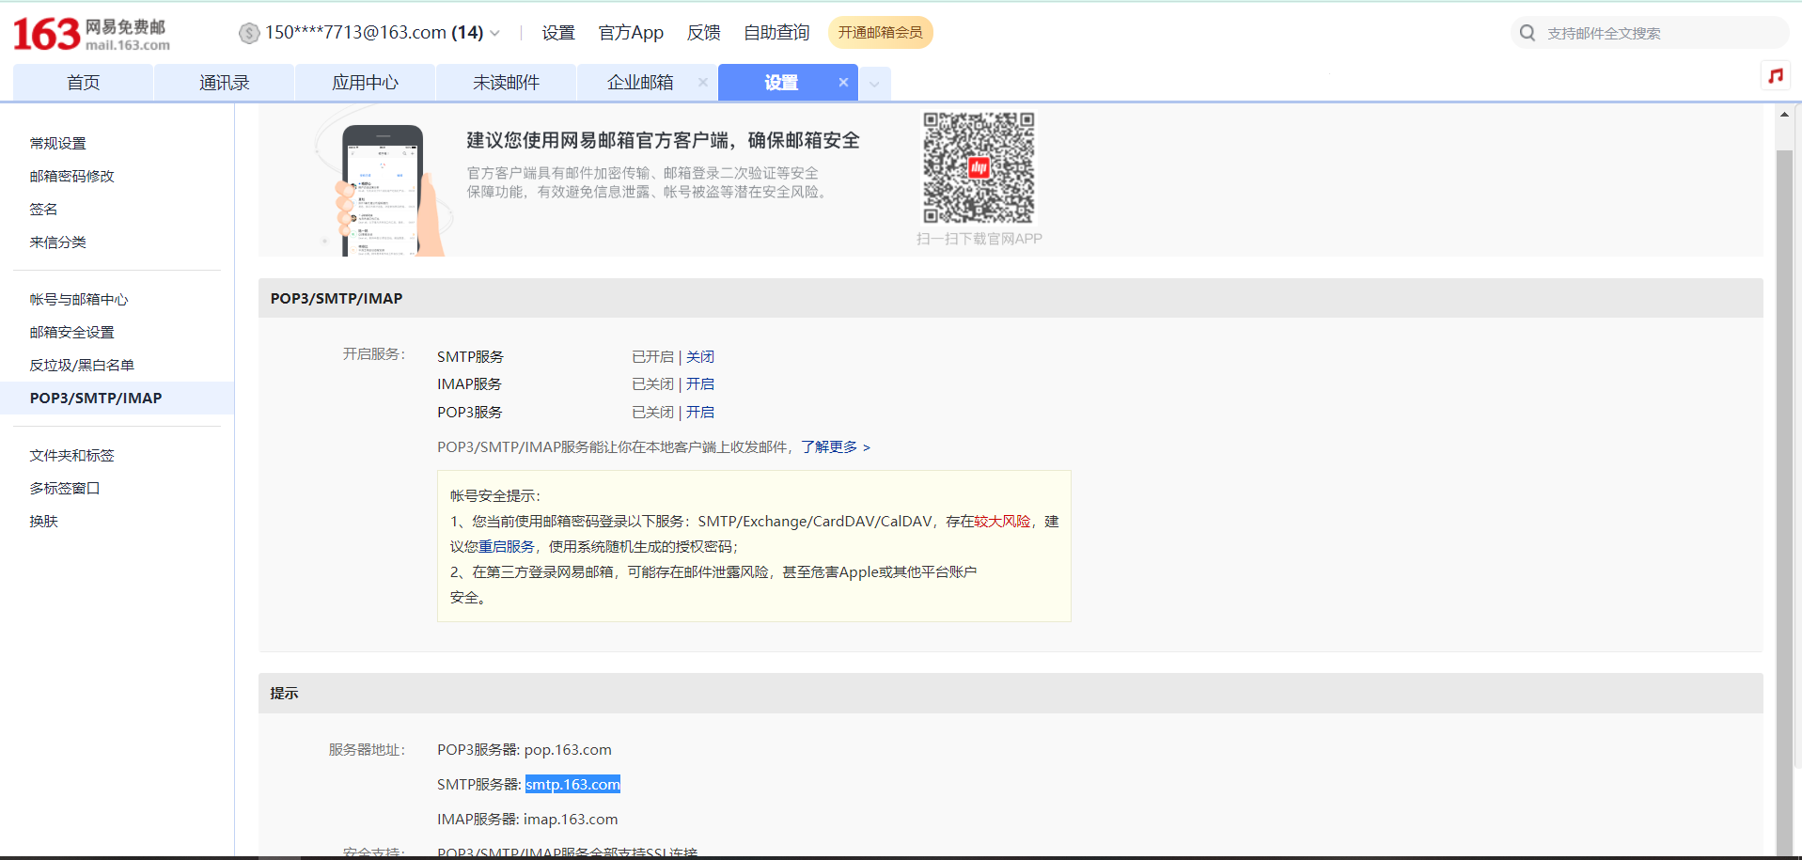The width and height of the screenshot is (1802, 860).
Task: Open 多标签窗口 in the sidebar
Action: tap(65, 488)
